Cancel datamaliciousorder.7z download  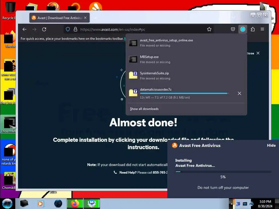[239, 94]
